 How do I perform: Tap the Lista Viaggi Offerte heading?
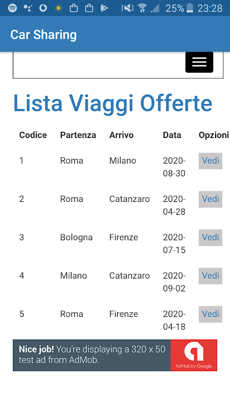[x=112, y=103]
